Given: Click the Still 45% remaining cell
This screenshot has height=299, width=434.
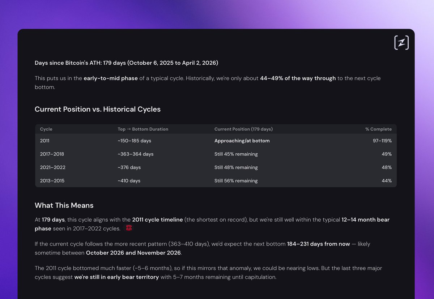Looking at the screenshot, I should [236, 154].
